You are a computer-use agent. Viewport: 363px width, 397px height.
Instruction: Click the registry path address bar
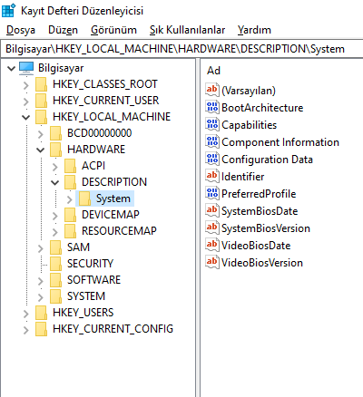tap(181, 49)
